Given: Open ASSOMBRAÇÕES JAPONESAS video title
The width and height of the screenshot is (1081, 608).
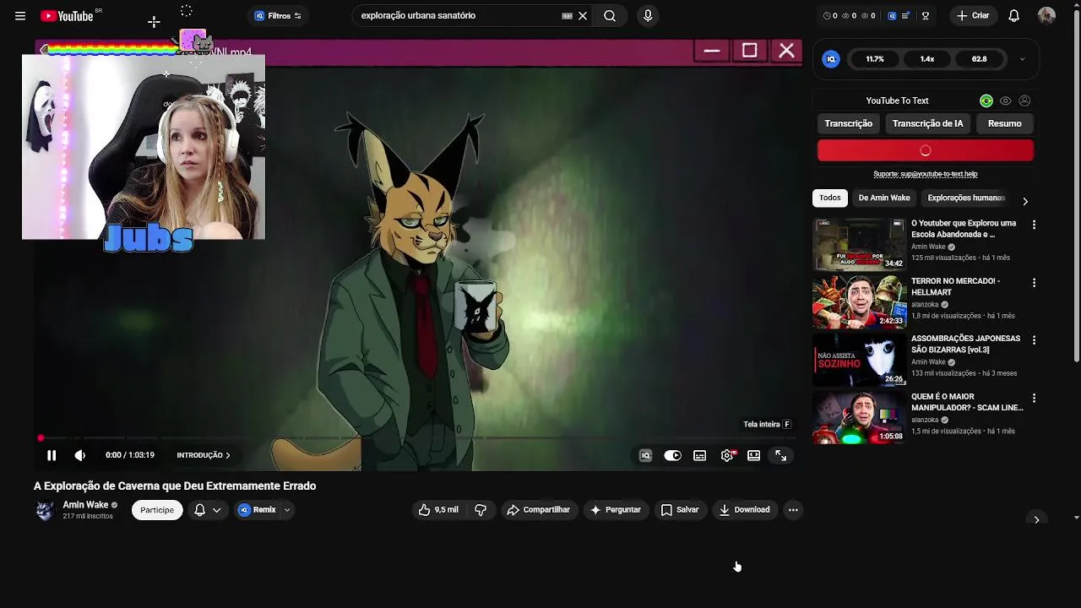Looking at the screenshot, I should click(965, 344).
